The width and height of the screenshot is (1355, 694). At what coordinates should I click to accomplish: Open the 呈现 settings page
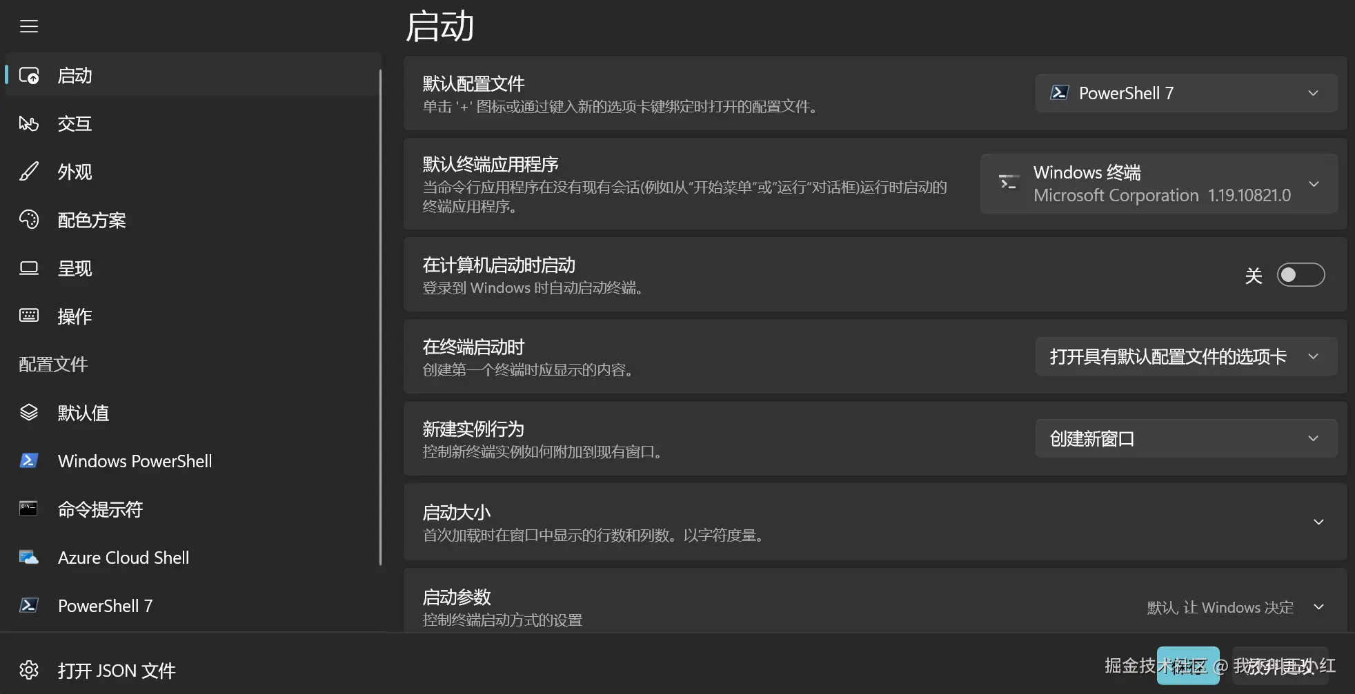pyautogui.click(x=192, y=268)
